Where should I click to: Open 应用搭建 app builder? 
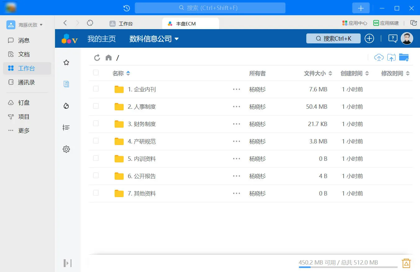tap(386, 23)
